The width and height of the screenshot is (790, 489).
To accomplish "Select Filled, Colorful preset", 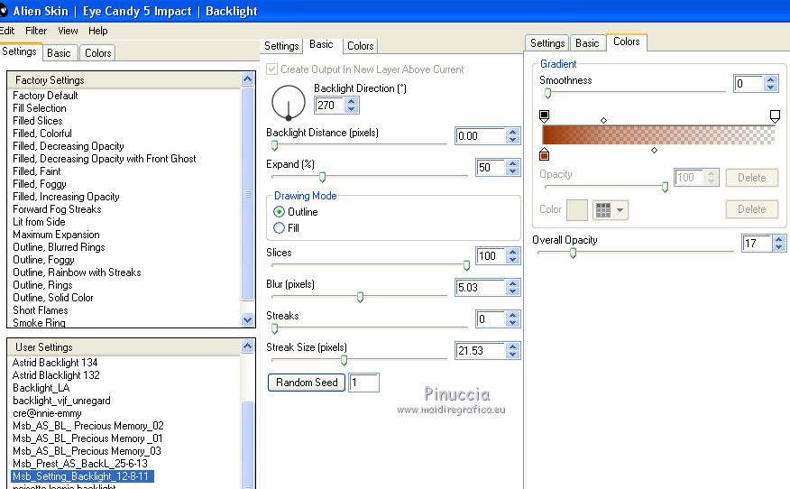I will click(42, 134).
